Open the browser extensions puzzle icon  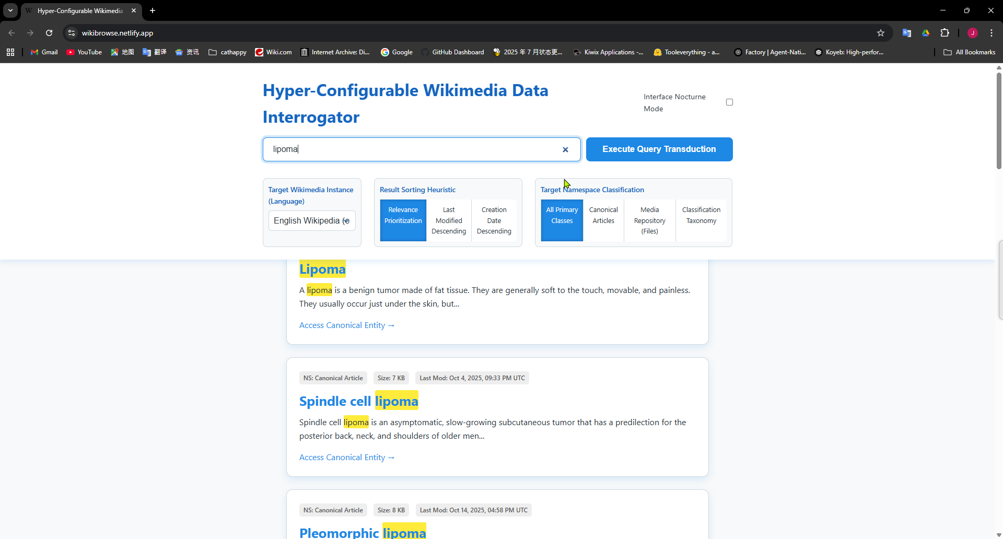click(x=945, y=32)
